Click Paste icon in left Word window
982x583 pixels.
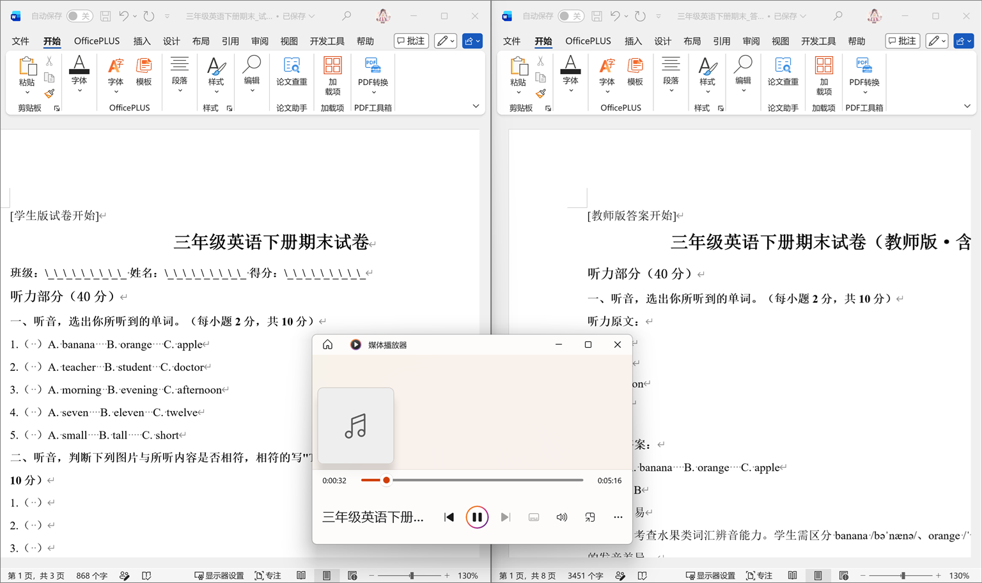[27, 66]
